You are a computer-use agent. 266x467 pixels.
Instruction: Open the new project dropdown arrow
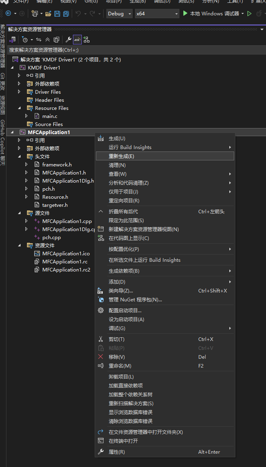click(42, 14)
